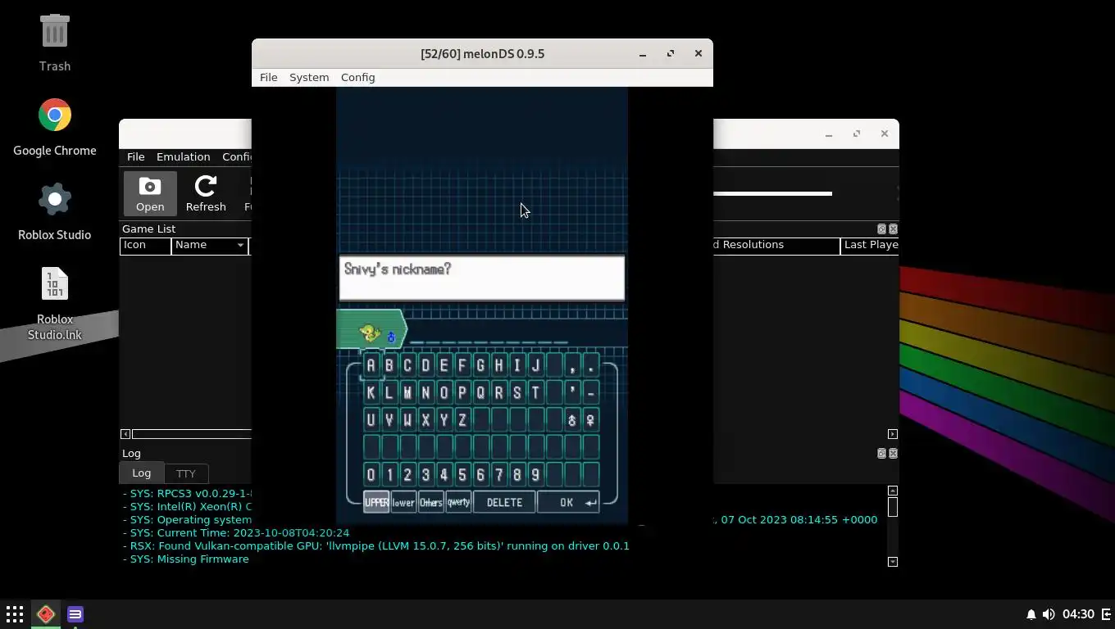Open the Name column dropdown arrow
The height and width of the screenshot is (629, 1115).
pos(240,245)
